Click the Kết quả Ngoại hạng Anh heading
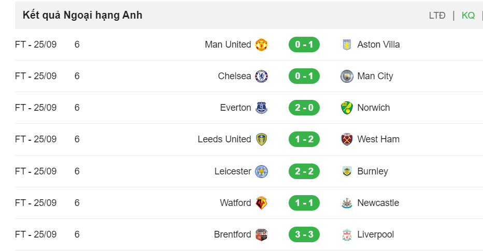This screenshot has height=251, width=483. (82, 15)
